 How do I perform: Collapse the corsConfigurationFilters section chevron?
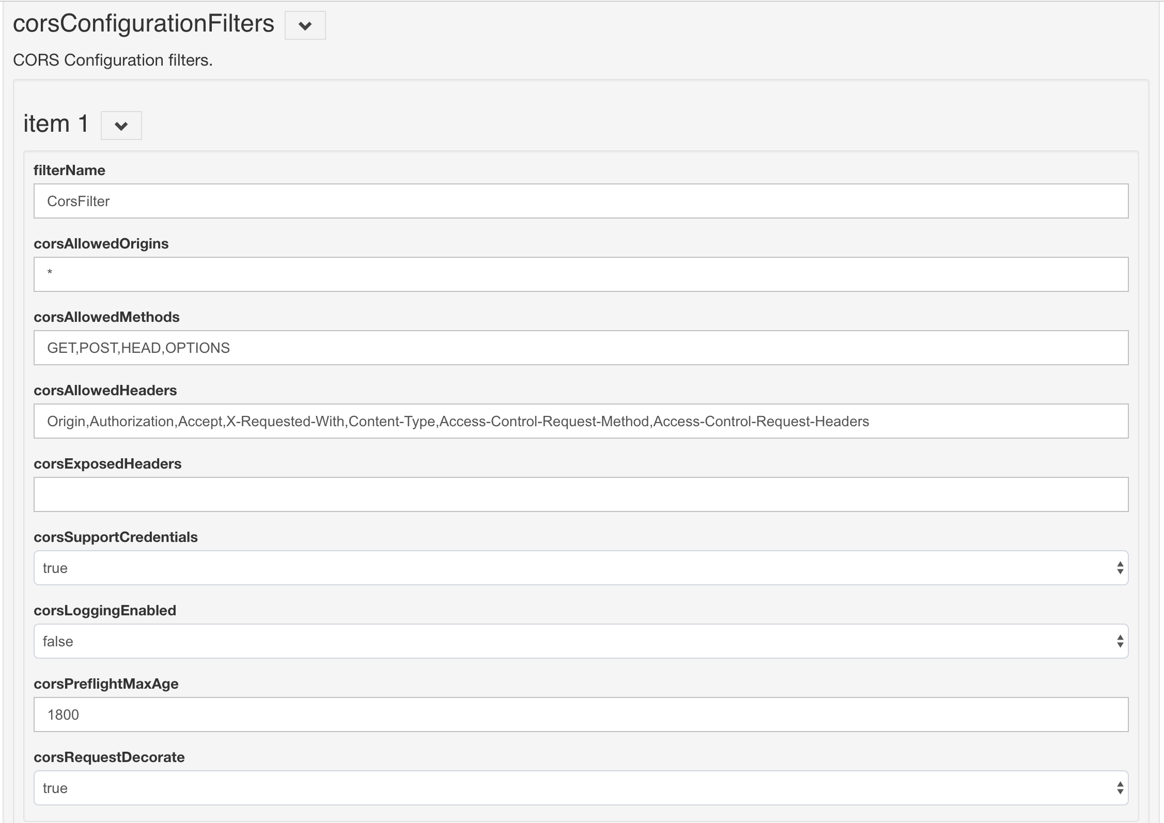[305, 25]
